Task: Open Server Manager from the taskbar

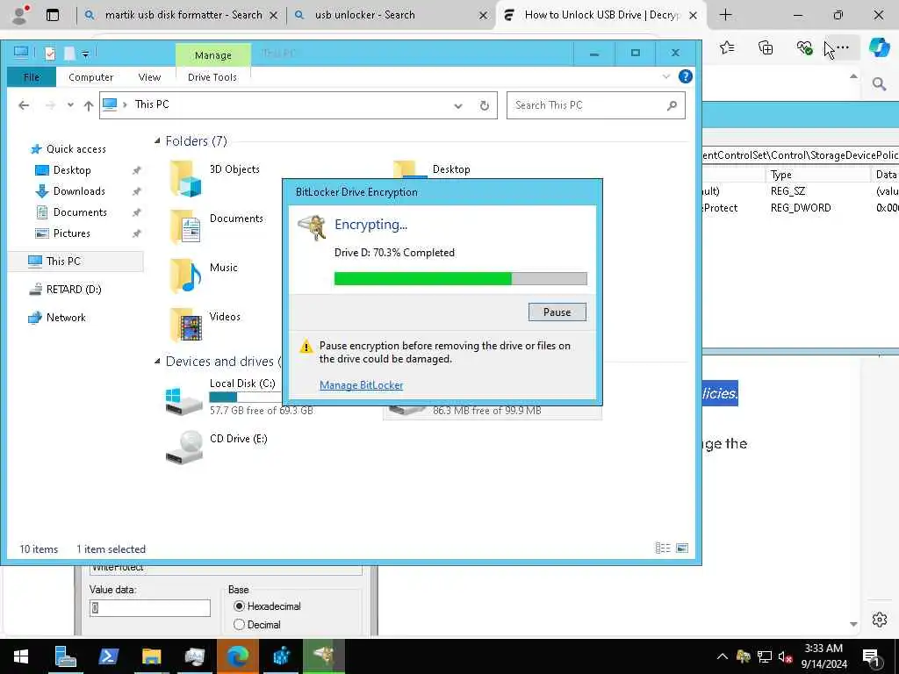Action: pyautogui.click(x=65, y=656)
